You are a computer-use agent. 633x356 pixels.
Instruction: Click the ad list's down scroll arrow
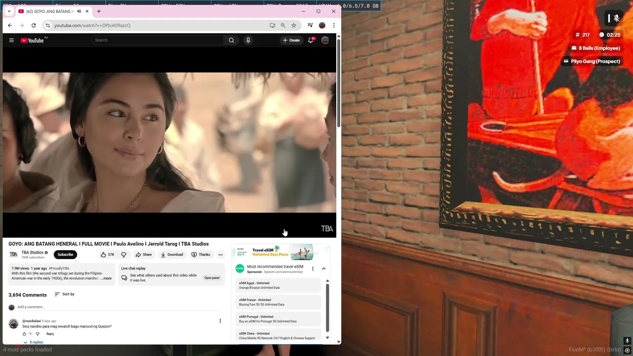327,338
